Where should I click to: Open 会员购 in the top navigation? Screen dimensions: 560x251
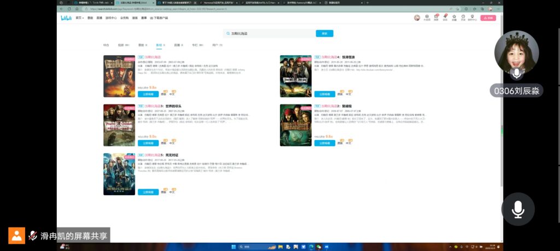pyautogui.click(x=124, y=18)
